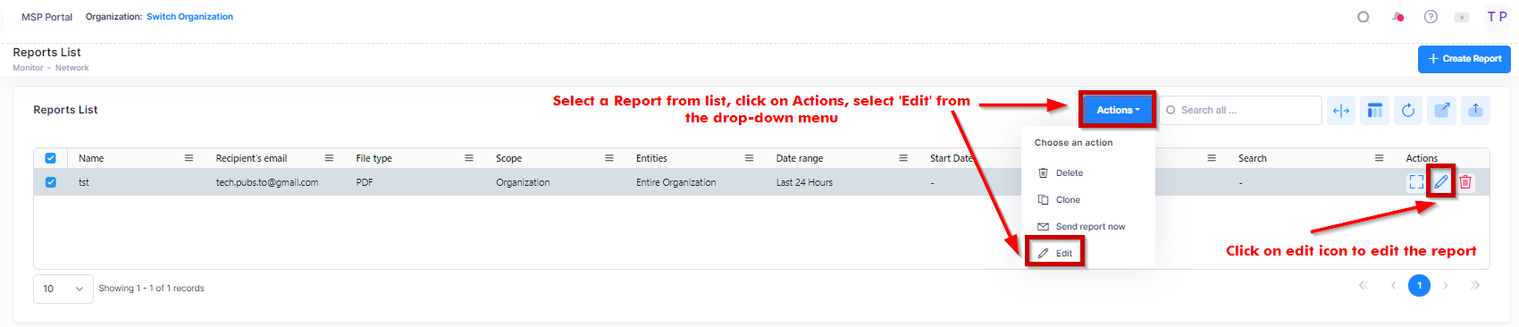Select page 1 in the pagination

1419,286
